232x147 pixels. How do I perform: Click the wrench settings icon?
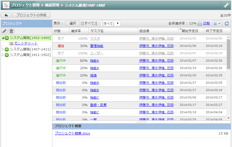tap(226, 5)
